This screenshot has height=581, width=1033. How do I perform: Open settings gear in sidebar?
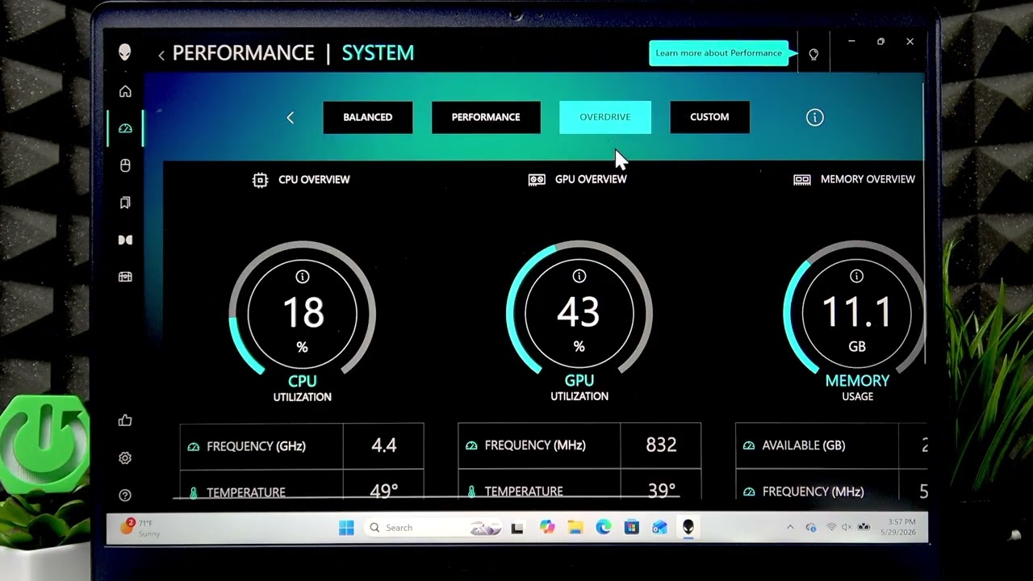[125, 458]
